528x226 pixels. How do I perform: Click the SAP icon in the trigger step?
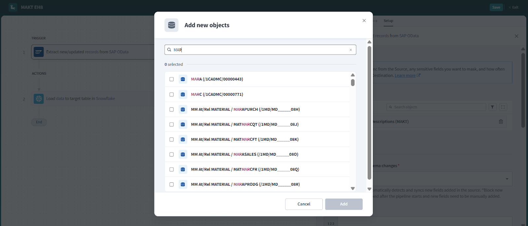39,52
